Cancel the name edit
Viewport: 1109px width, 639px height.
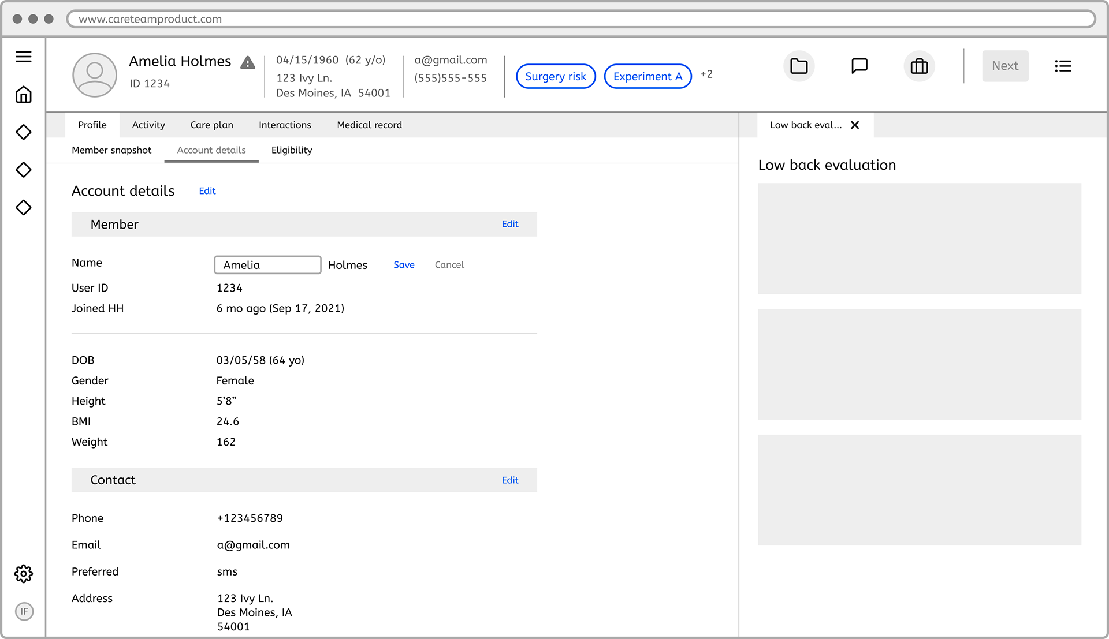tap(449, 265)
